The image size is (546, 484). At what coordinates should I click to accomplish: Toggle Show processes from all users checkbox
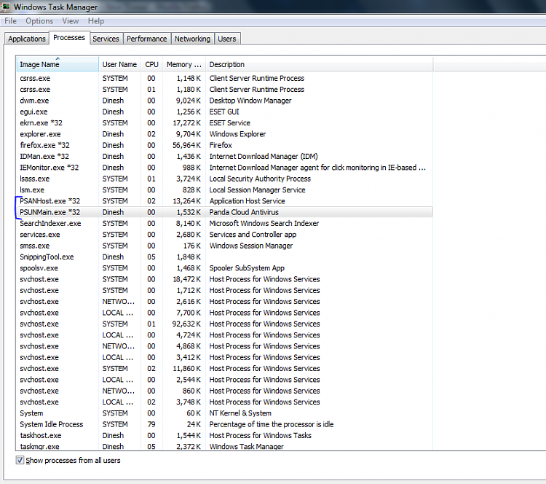[x=20, y=460]
